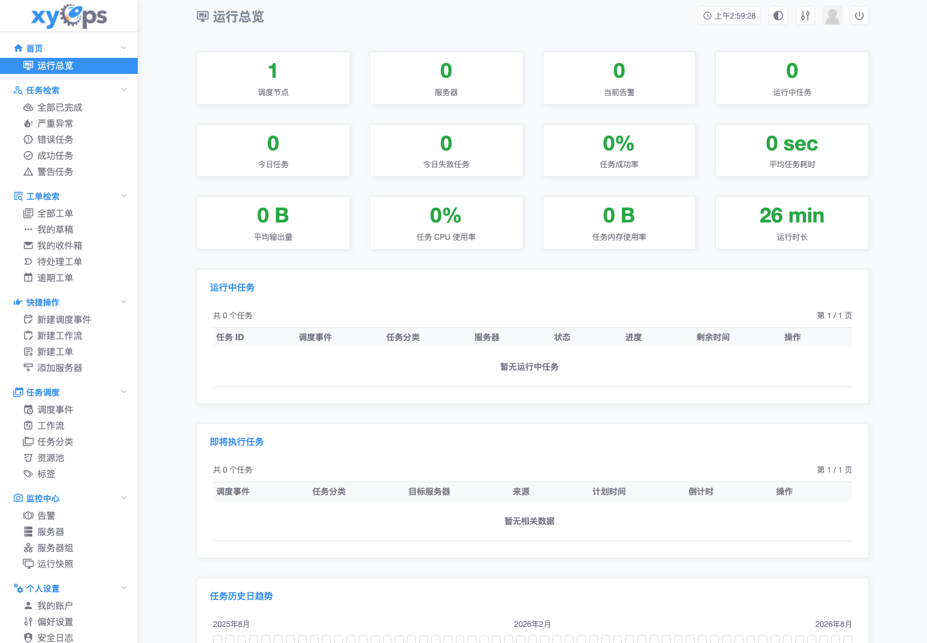Click the 运行中任务 section heading
This screenshot has width=927, height=643.
click(x=232, y=287)
